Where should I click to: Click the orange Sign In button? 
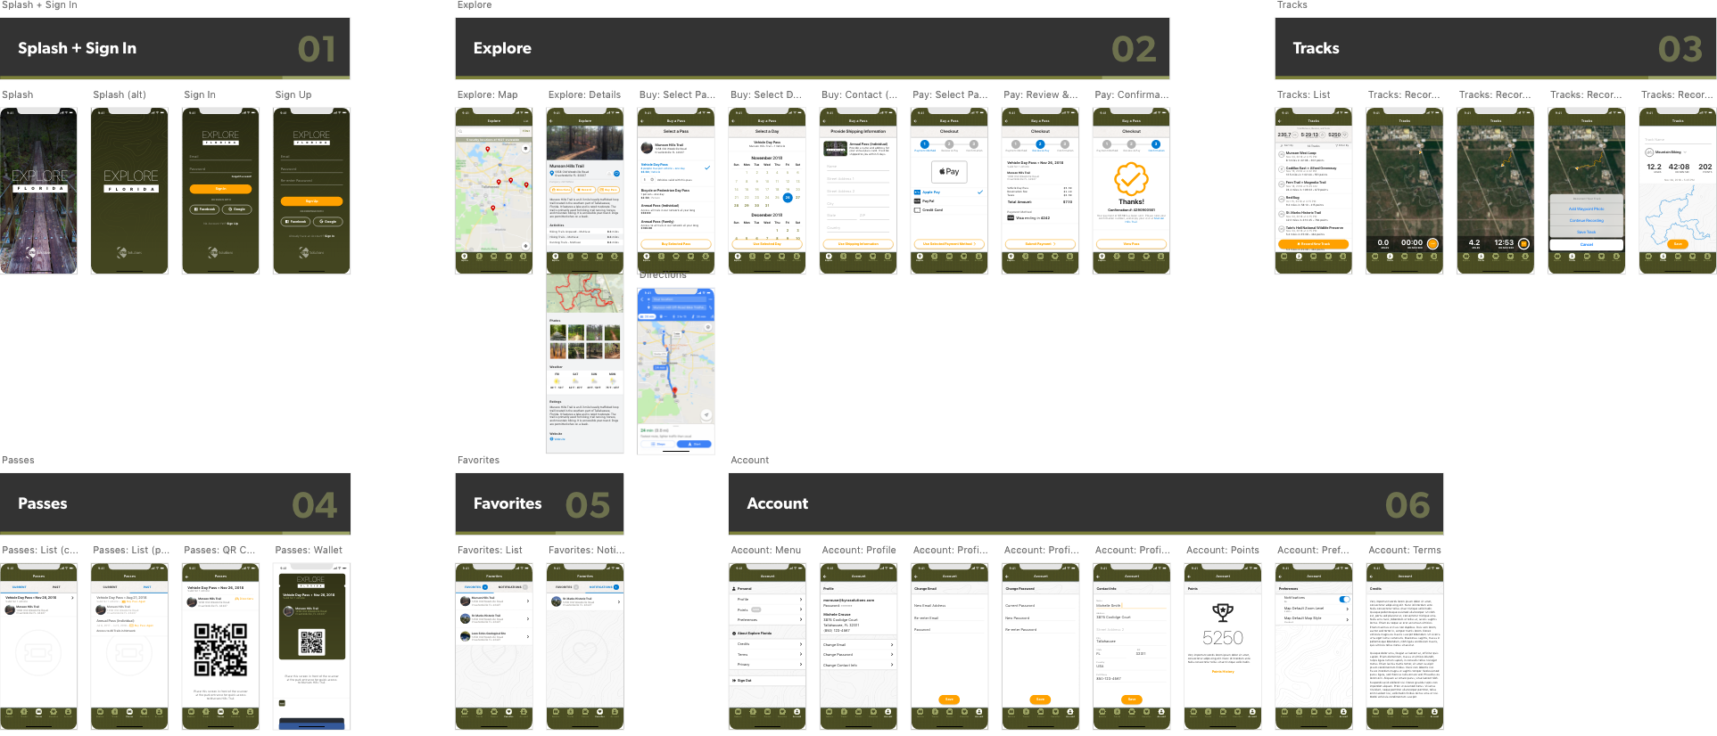(220, 189)
